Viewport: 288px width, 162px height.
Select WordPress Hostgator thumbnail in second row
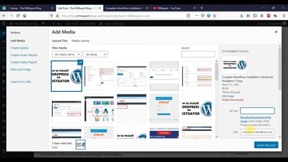click(197, 108)
